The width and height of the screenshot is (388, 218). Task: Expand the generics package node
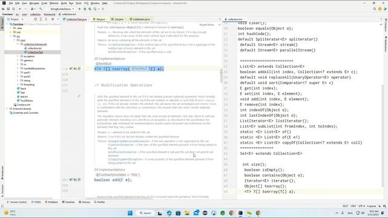18,61
